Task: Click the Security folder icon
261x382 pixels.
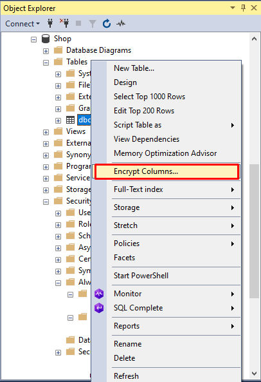Action: point(58,201)
